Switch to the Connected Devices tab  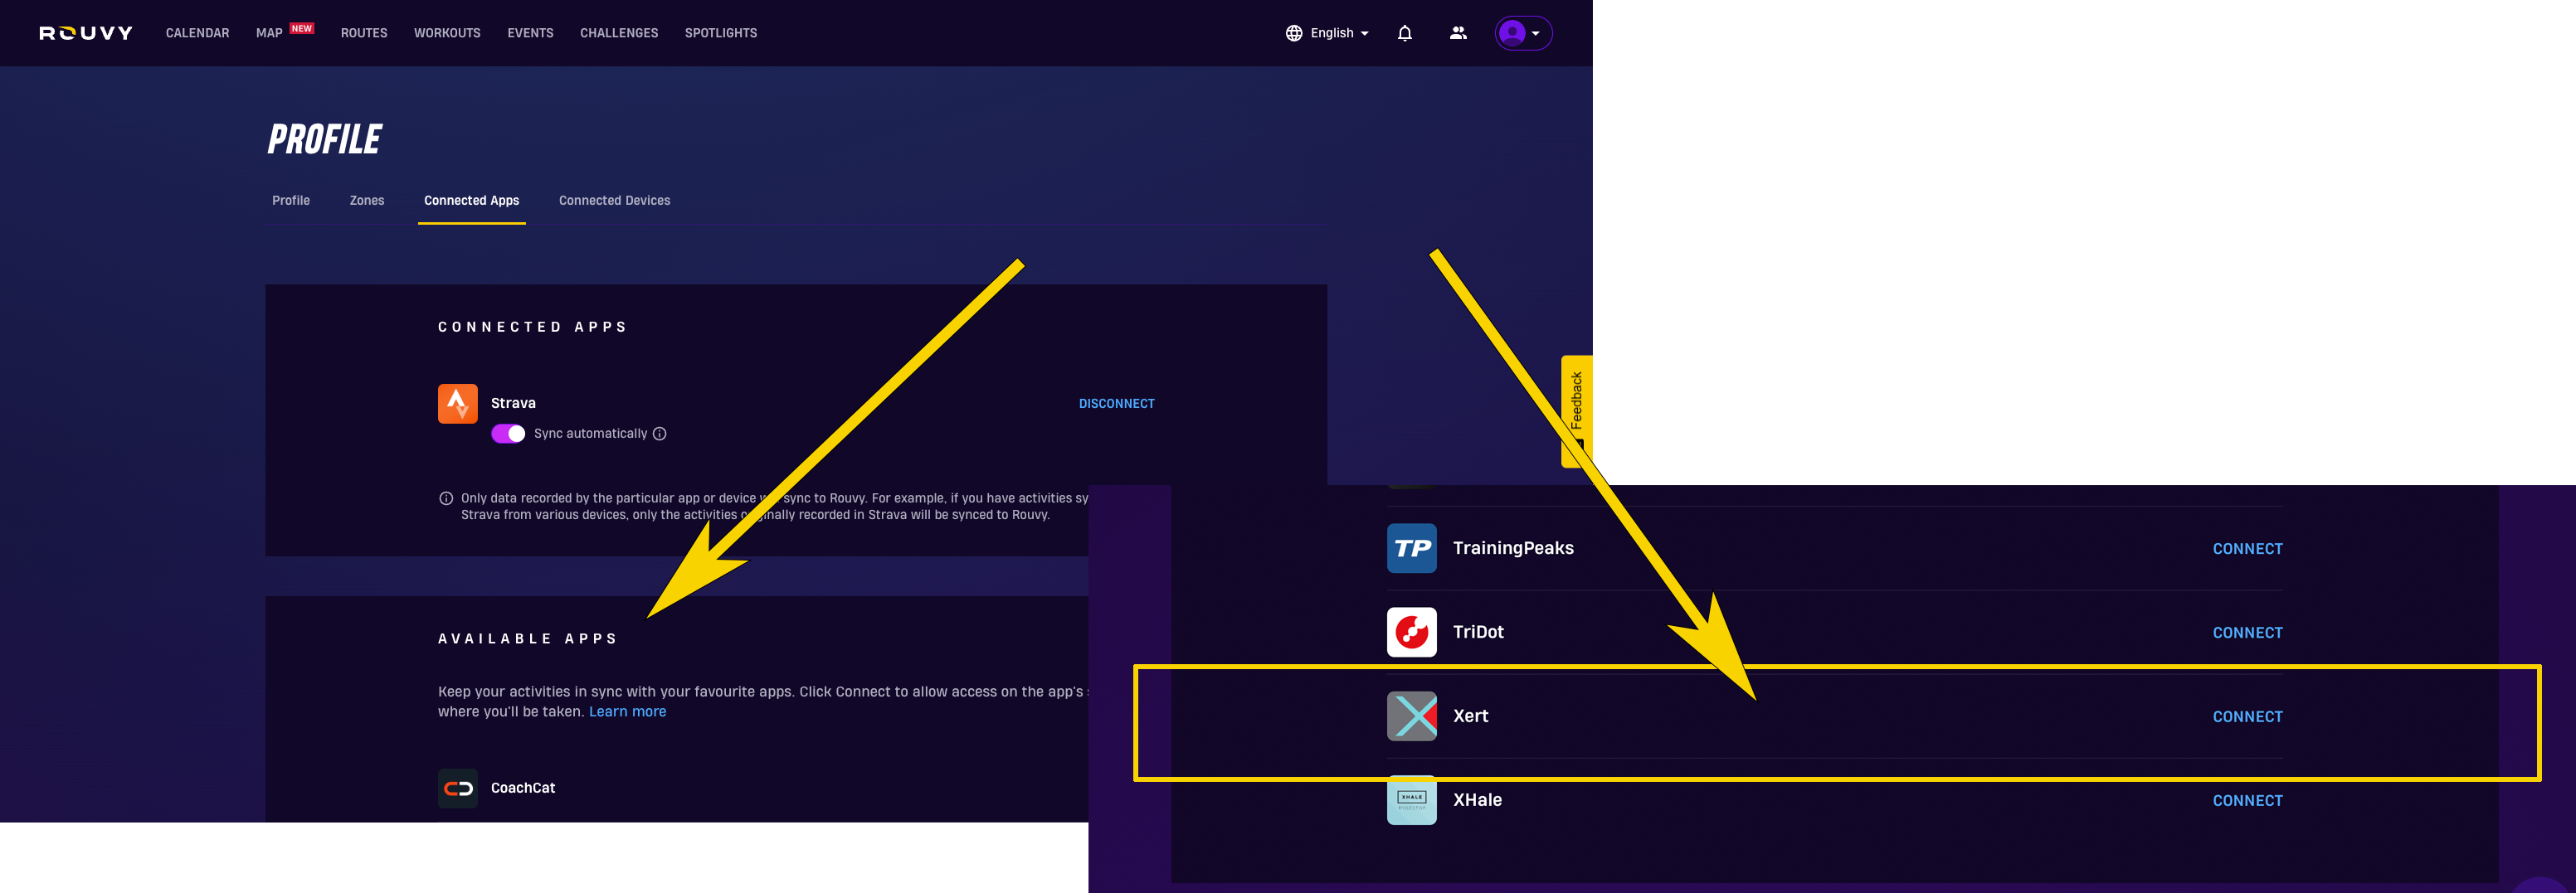click(615, 201)
